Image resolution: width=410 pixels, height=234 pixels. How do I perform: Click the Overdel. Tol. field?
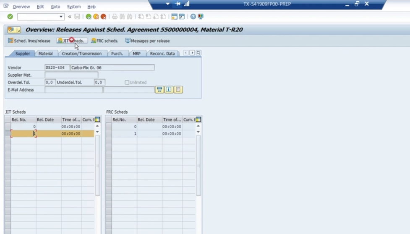point(50,82)
